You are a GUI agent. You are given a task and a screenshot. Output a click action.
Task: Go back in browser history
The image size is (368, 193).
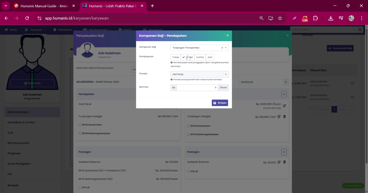tap(6, 18)
